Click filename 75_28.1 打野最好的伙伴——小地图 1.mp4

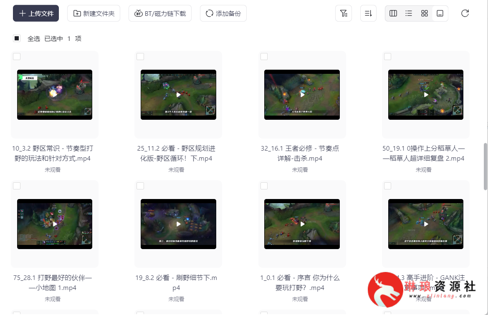(x=53, y=282)
